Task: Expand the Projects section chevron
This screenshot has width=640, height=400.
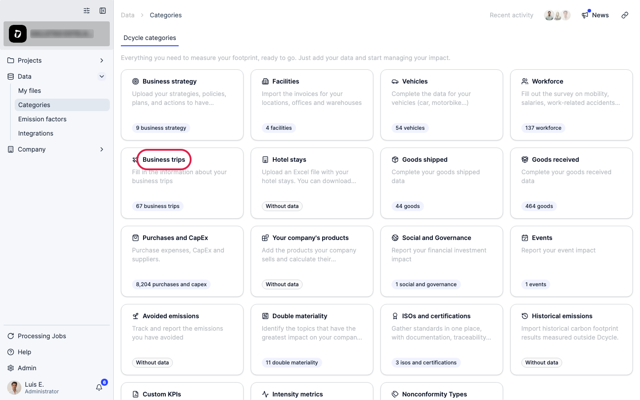Action: [102, 60]
